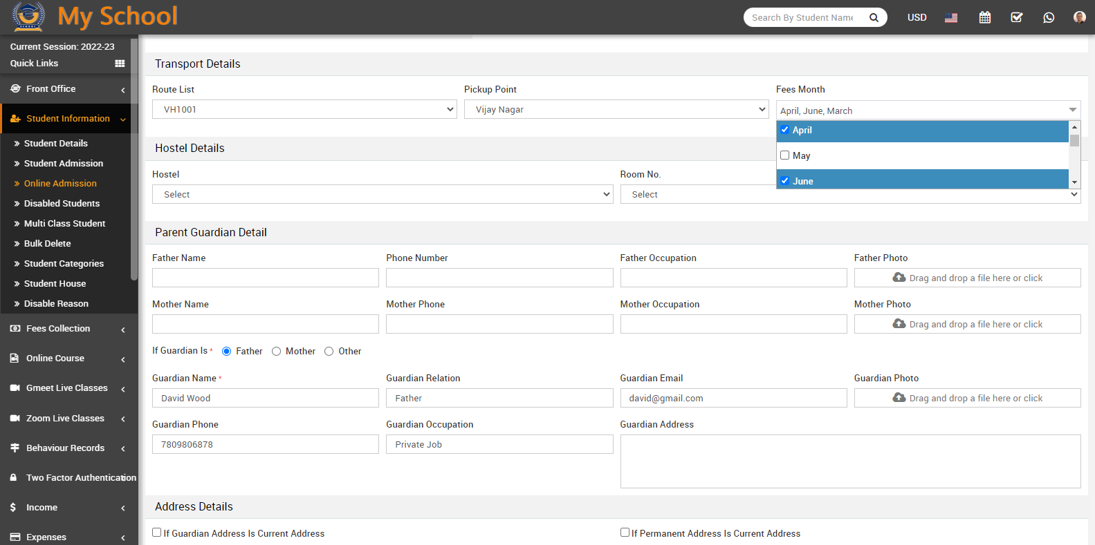Open the calendar icon in header

point(985,18)
